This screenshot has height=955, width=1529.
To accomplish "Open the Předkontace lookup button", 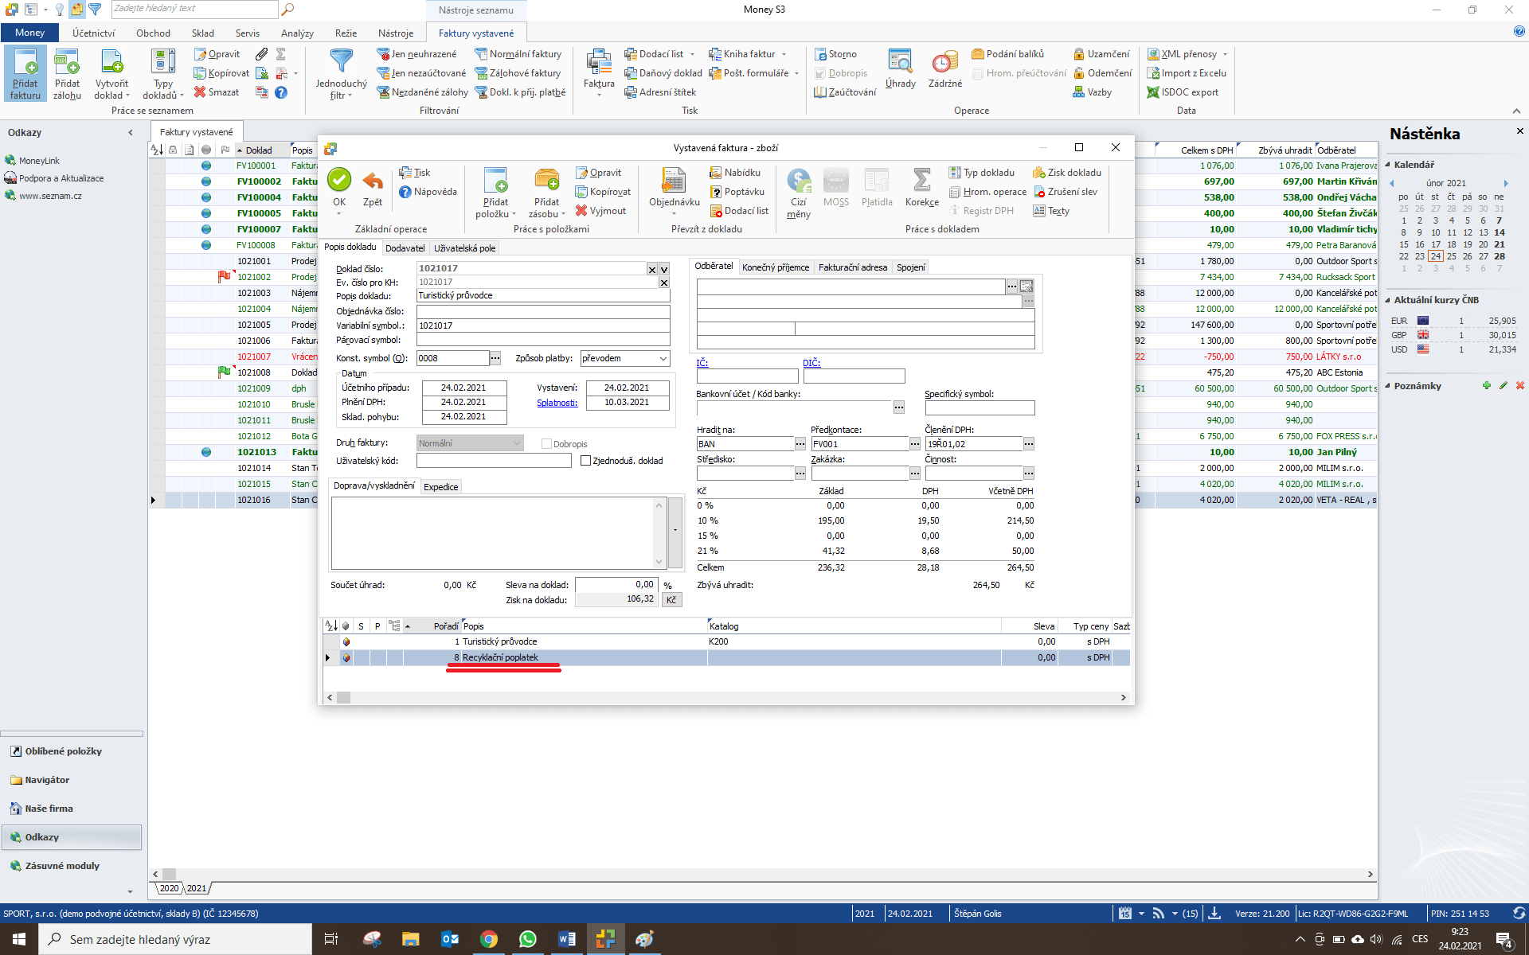I will tap(915, 444).
